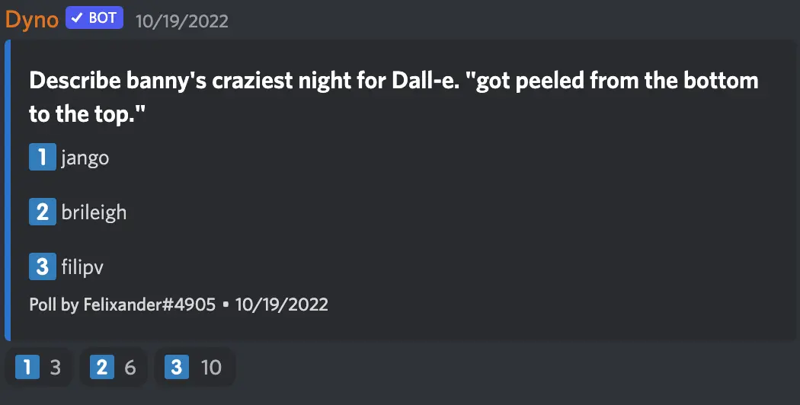Click the jango option text
This screenshot has height=405, width=800.
click(85, 158)
